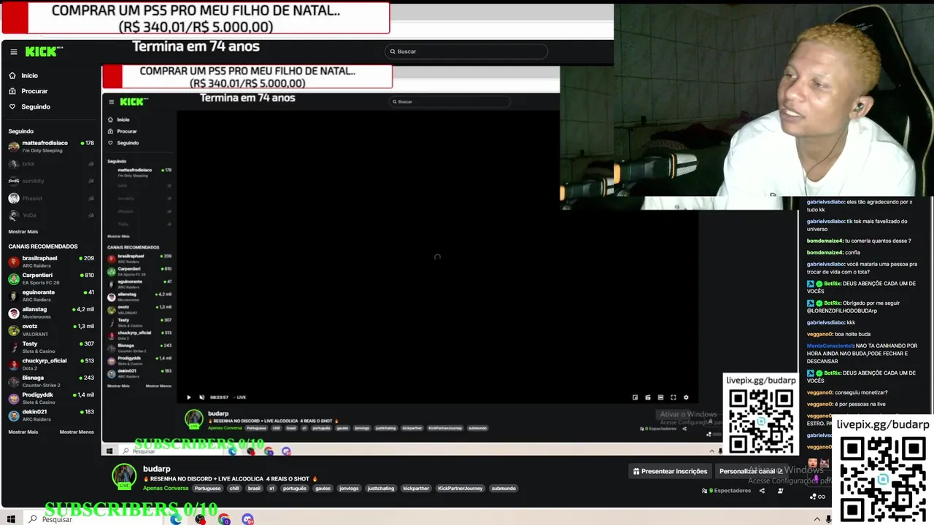This screenshot has height=525, width=934.
Task: Jump to LIVE in the player controls
Action: pos(240,397)
